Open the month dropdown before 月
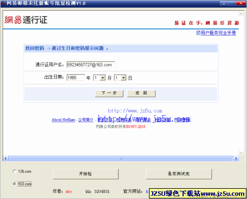This screenshot has height=199, width=247. pos(99,78)
